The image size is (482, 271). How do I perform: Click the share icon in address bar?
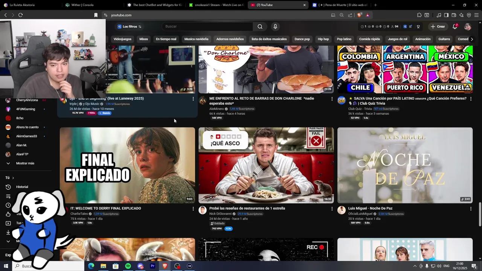tap(350, 15)
